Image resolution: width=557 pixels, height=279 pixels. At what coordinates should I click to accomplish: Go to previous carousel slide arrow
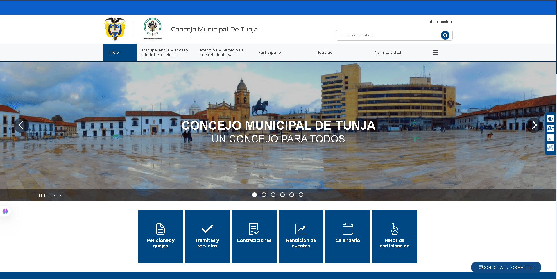[x=21, y=125]
